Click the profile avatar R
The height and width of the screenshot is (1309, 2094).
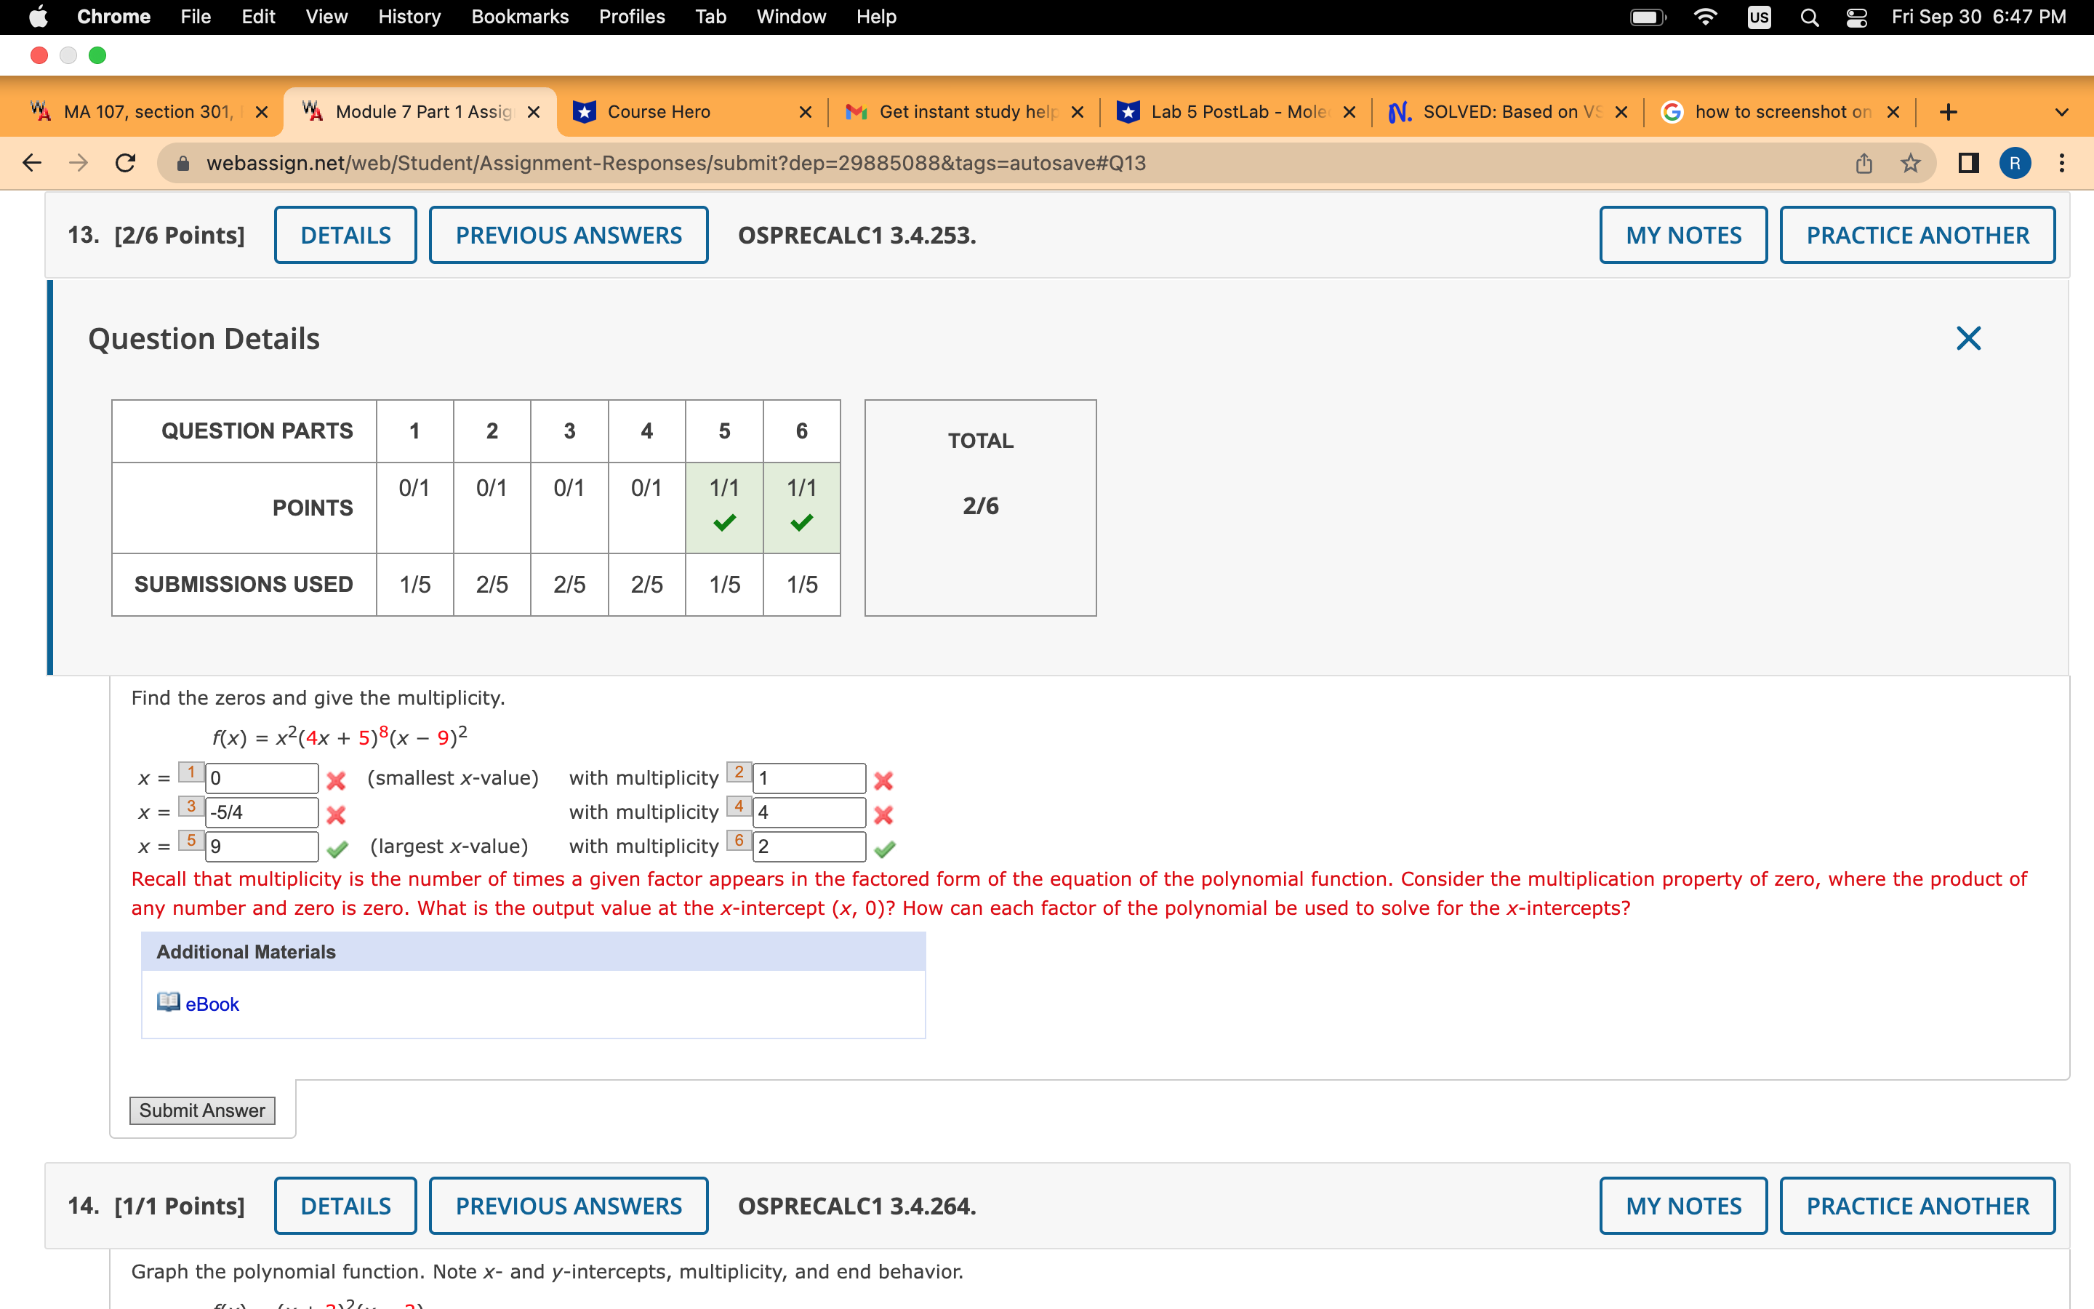pyautogui.click(x=2015, y=163)
